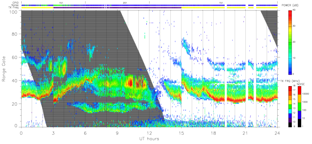The image size is (312, 144).
Task: Click range gate axis label '20'
Action: pos(14,104)
